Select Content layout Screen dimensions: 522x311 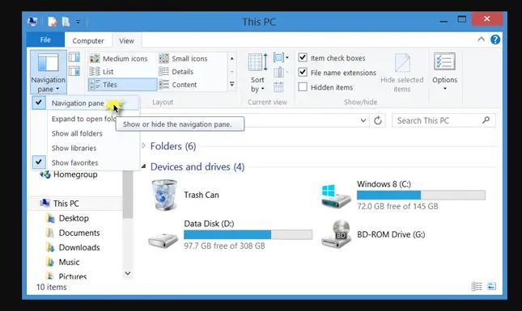pyautogui.click(x=178, y=85)
